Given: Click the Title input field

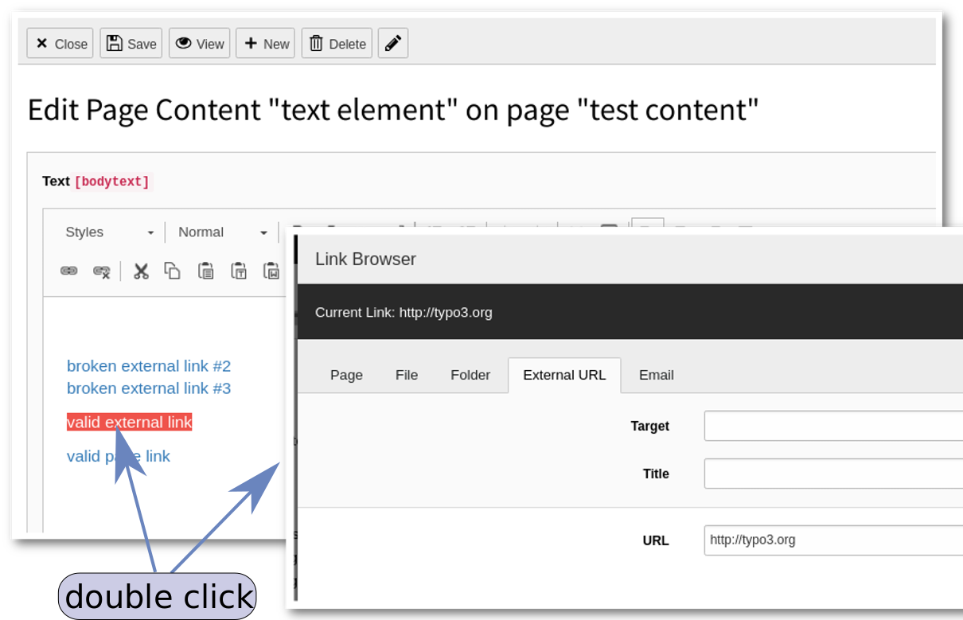Looking at the screenshot, I should (833, 474).
